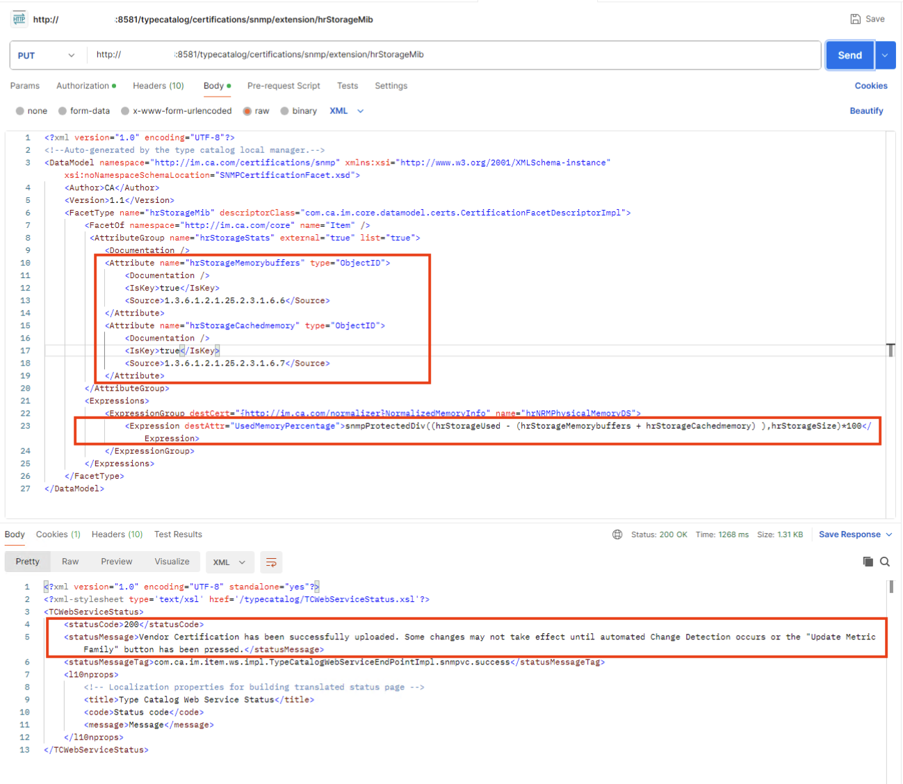Toggle line wrap icon in response toolbar
The height and width of the screenshot is (784, 903).
pos(271,562)
